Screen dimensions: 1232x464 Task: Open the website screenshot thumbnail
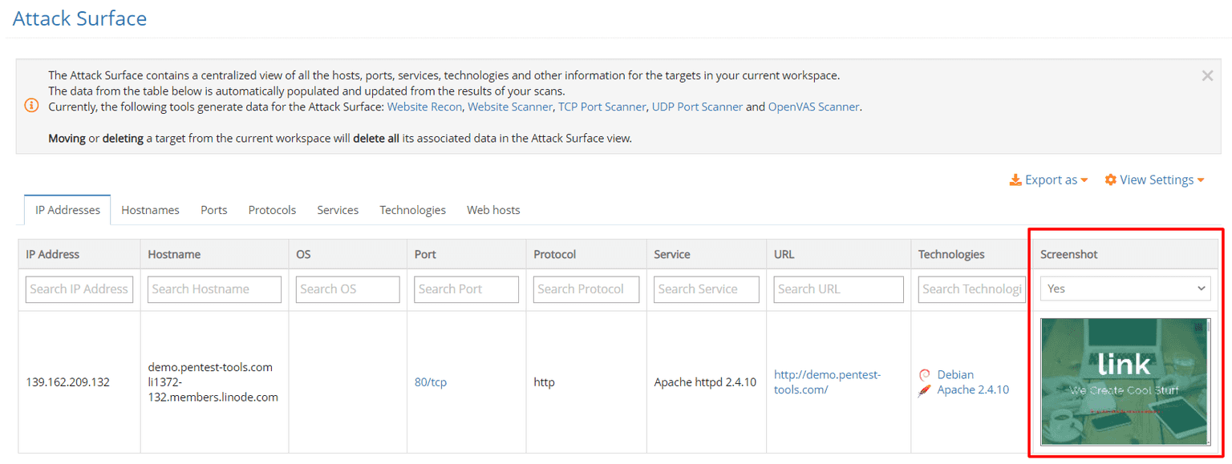click(1125, 381)
